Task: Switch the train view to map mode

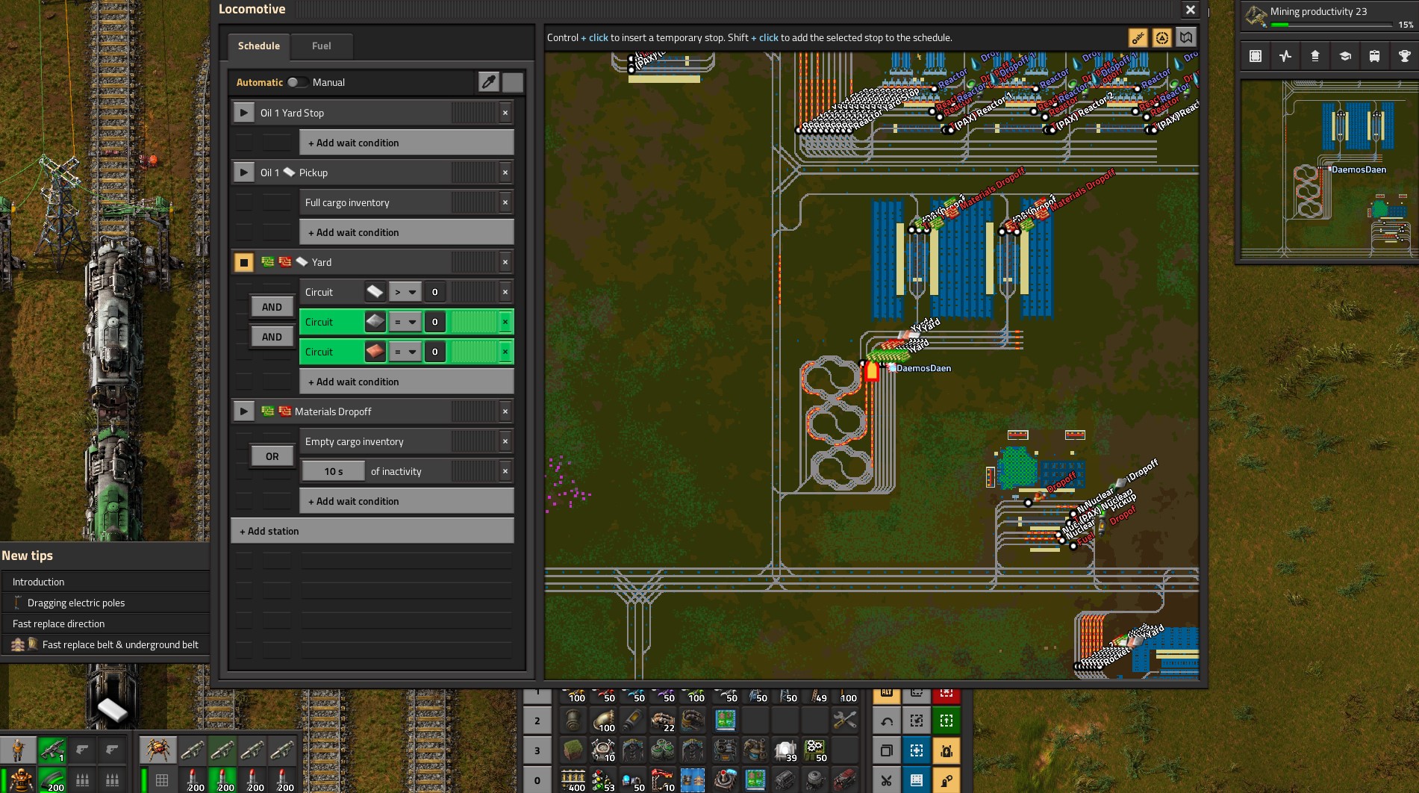Action: [1186, 37]
